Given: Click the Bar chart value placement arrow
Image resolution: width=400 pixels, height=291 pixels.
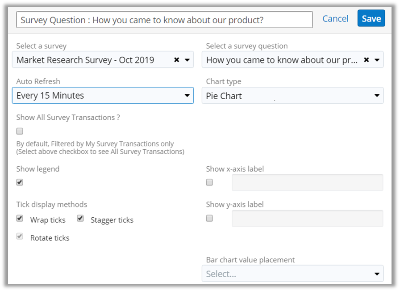Looking at the screenshot, I should (377, 274).
